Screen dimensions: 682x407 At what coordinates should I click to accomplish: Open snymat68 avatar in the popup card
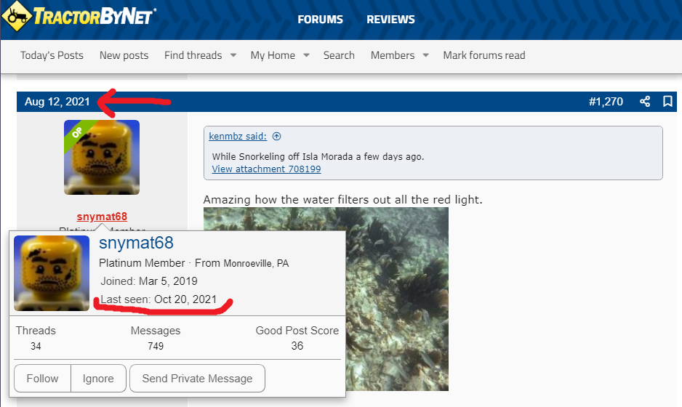[x=52, y=273]
